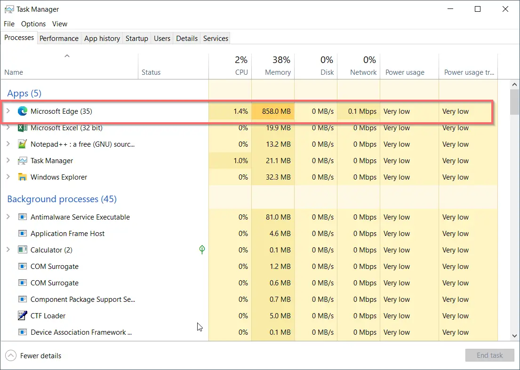Viewport: 520px width, 370px height.
Task: Click the Task Manager row icon
Action: point(23,161)
